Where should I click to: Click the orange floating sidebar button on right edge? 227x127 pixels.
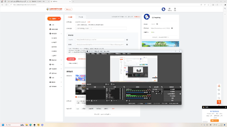pyautogui.click(x=219, y=102)
